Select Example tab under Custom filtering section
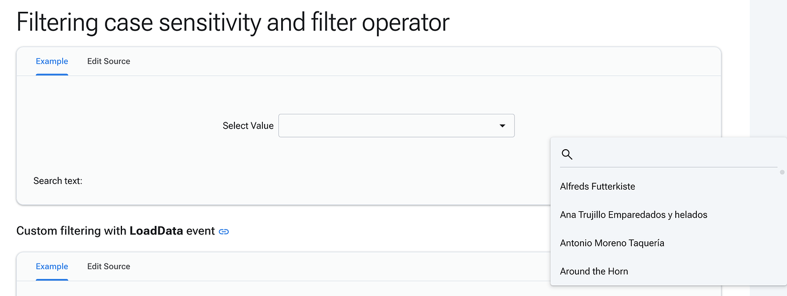This screenshot has width=787, height=296. [x=52, y=266]
